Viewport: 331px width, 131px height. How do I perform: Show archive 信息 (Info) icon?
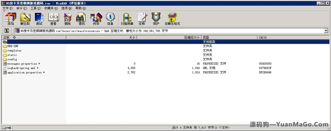tap(110, 19)
